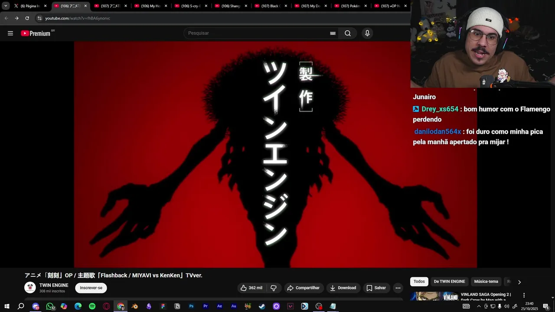This screenshot has height=312, width=555.
Task: Launch Photoshop from the taskbar
Action: (x=191, y=306)
